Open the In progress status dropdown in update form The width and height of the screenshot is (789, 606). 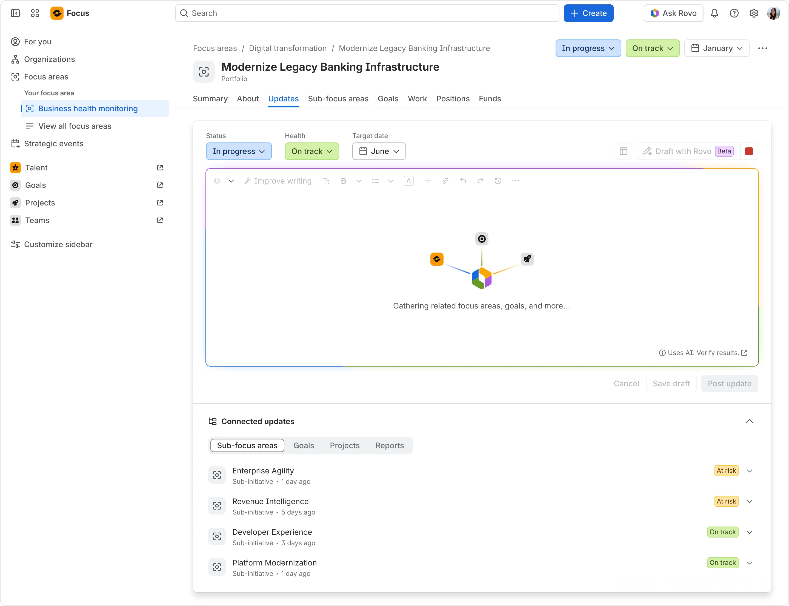pyautogui.click(x=239, y=151)
